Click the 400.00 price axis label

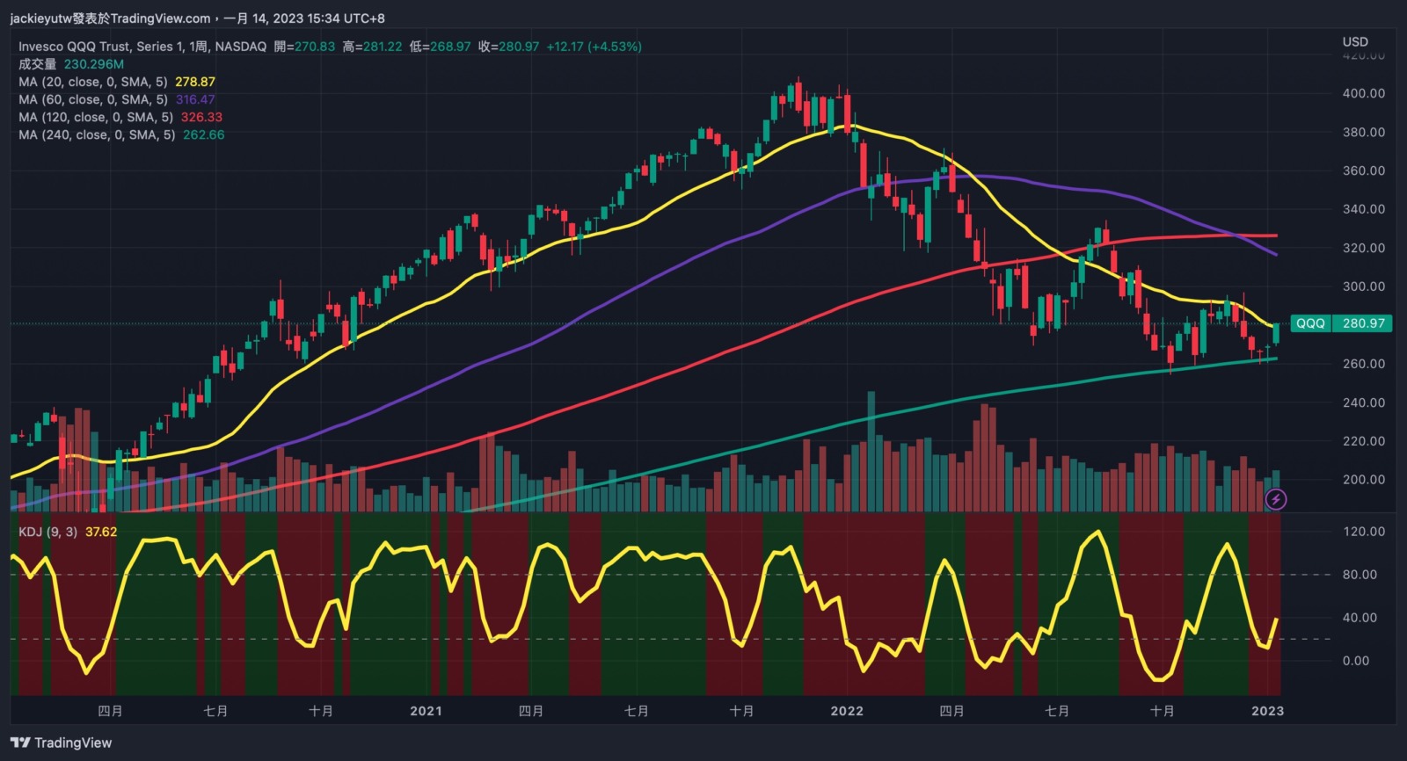[x=1363, y=93]
